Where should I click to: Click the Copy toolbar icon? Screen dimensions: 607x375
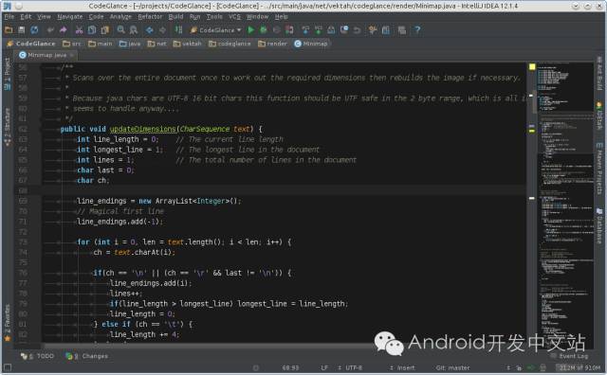tap(92, 29)
